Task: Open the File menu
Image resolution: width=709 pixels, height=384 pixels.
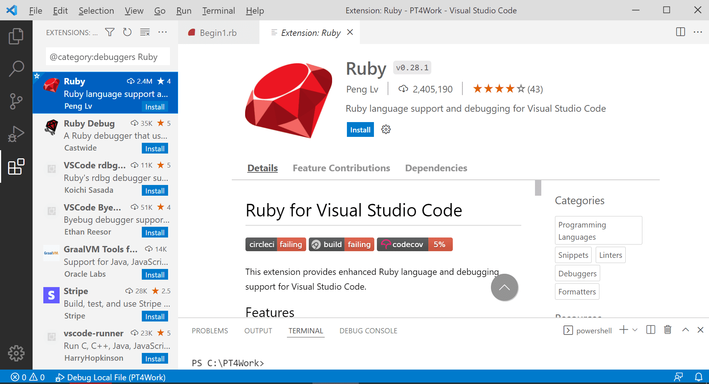Action: (36, 10)
